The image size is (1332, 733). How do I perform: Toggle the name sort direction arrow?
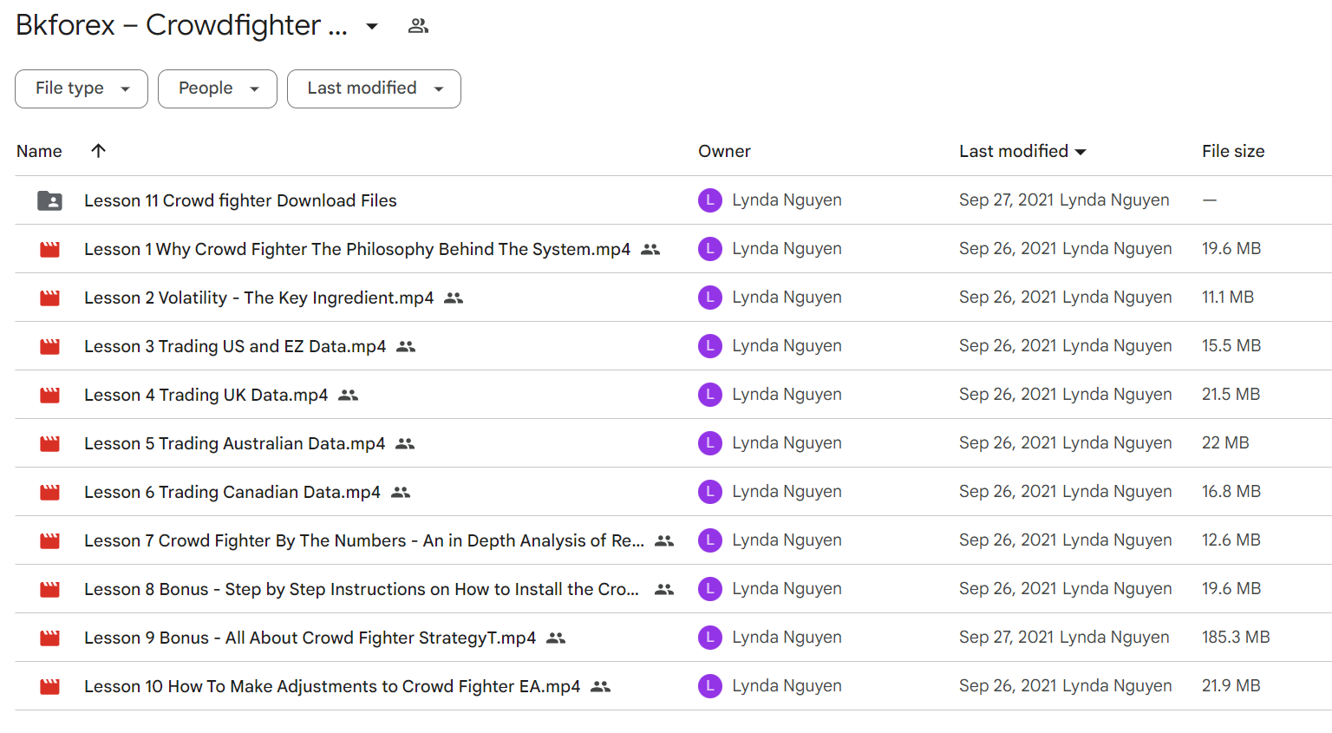click(x=99, y=150)
